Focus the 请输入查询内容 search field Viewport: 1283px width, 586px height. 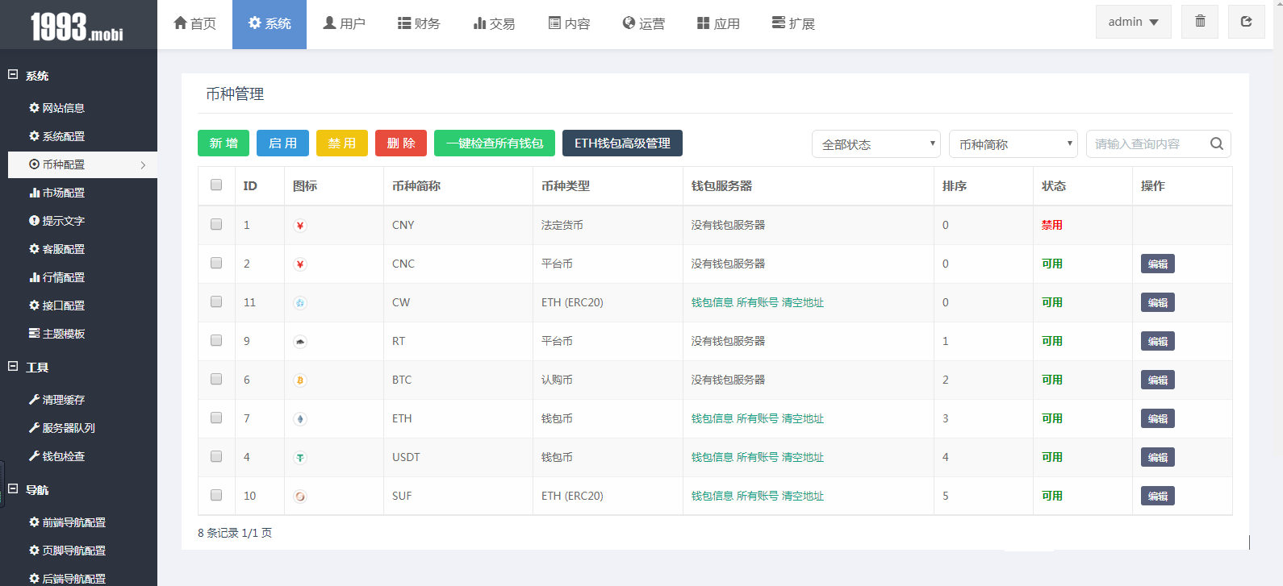pos(1146,144)
